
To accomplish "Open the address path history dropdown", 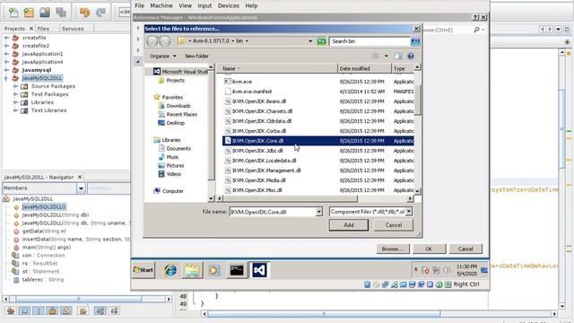I will pos(310,41).
